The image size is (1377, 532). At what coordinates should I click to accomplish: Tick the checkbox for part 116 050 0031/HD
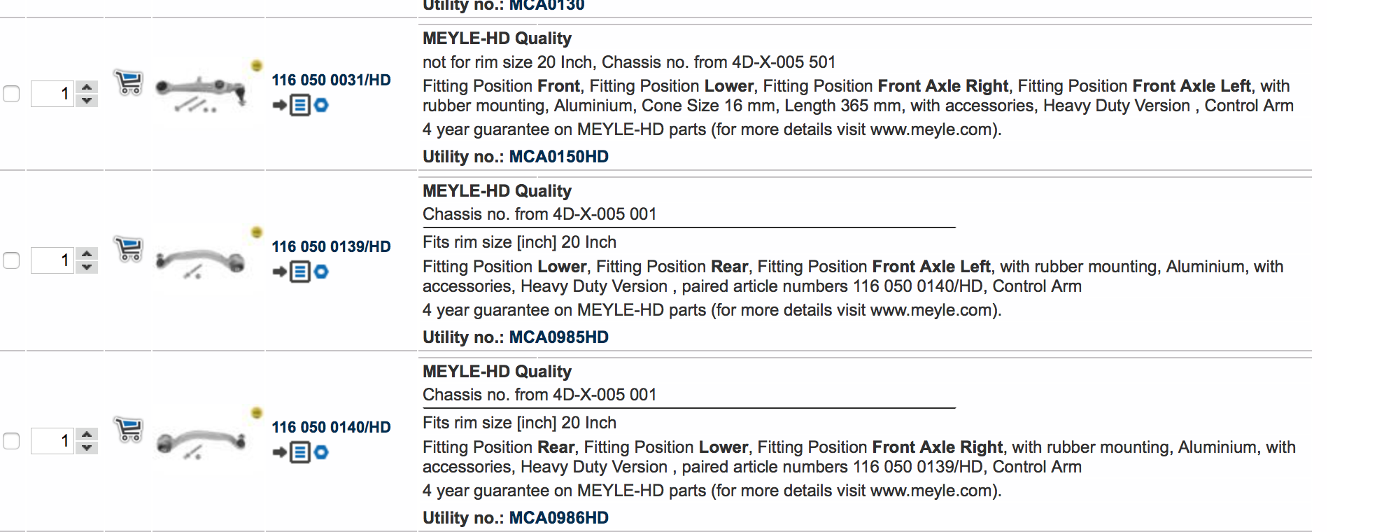(11, 94)
